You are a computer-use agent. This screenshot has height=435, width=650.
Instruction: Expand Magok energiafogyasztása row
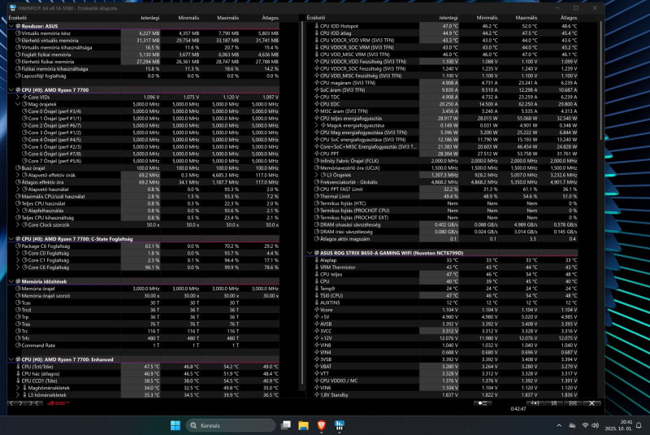316,125
